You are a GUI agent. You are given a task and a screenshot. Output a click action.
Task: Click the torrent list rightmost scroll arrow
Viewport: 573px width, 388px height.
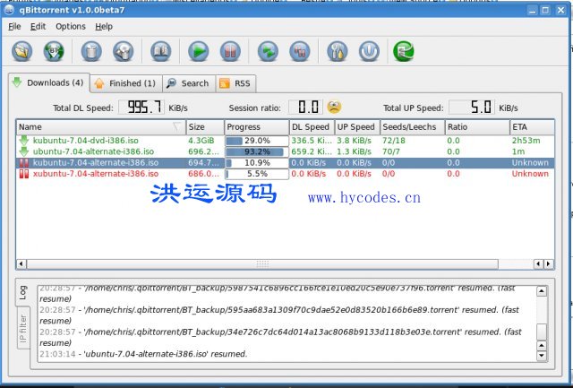click(548, 263)
